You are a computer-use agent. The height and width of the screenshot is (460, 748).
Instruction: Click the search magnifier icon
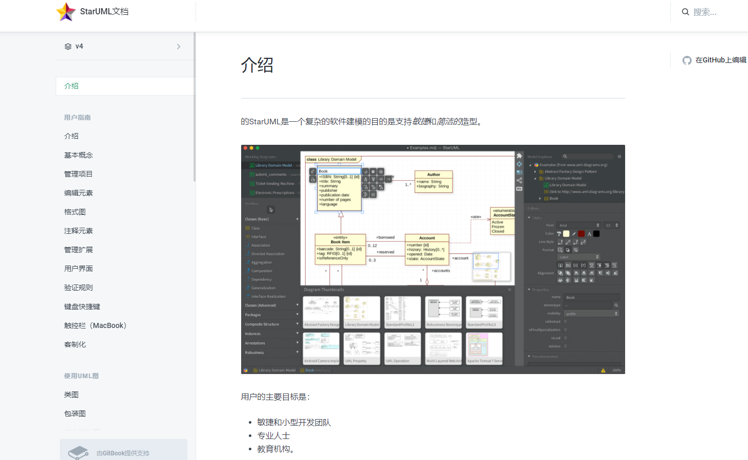pyautogui.click(x=686, y=11)
